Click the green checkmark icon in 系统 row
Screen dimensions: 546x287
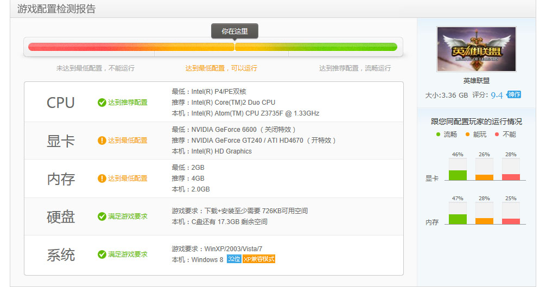coord(101,254)
